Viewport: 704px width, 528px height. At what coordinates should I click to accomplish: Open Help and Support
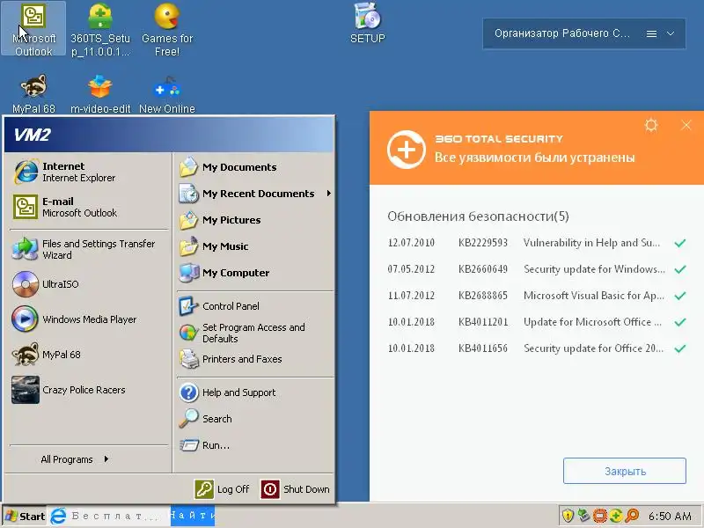pyautogui.click(x=255, y=392)
